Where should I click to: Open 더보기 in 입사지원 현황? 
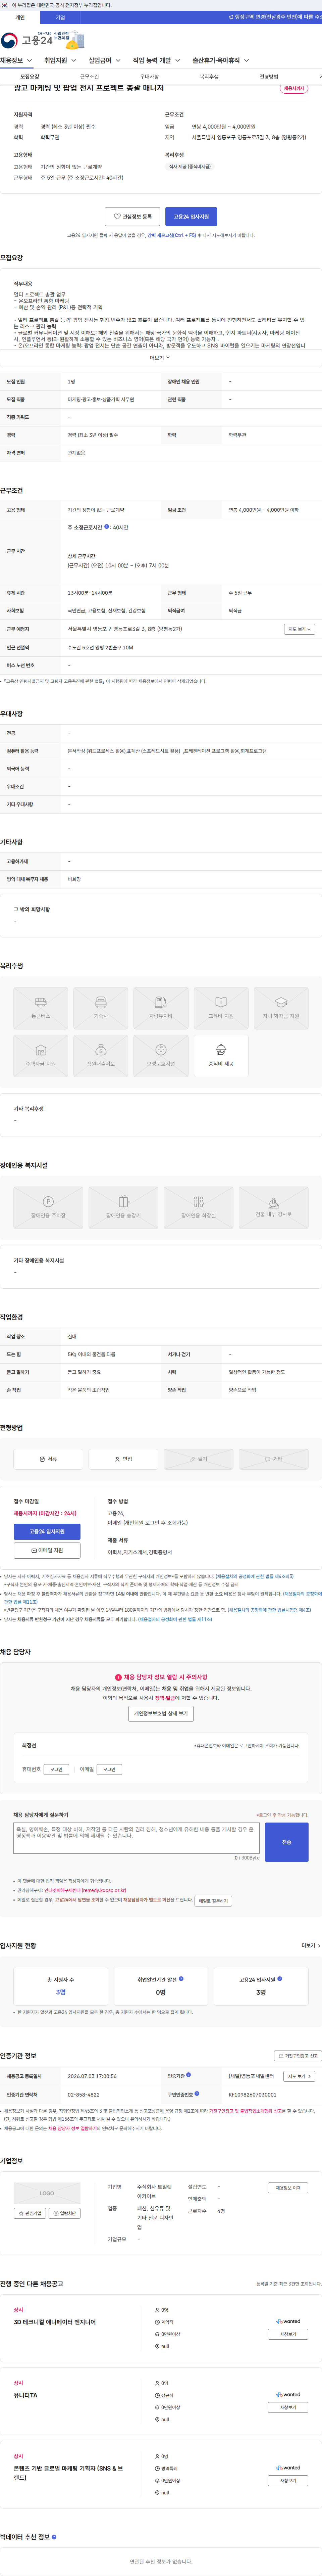point(311,1946)
